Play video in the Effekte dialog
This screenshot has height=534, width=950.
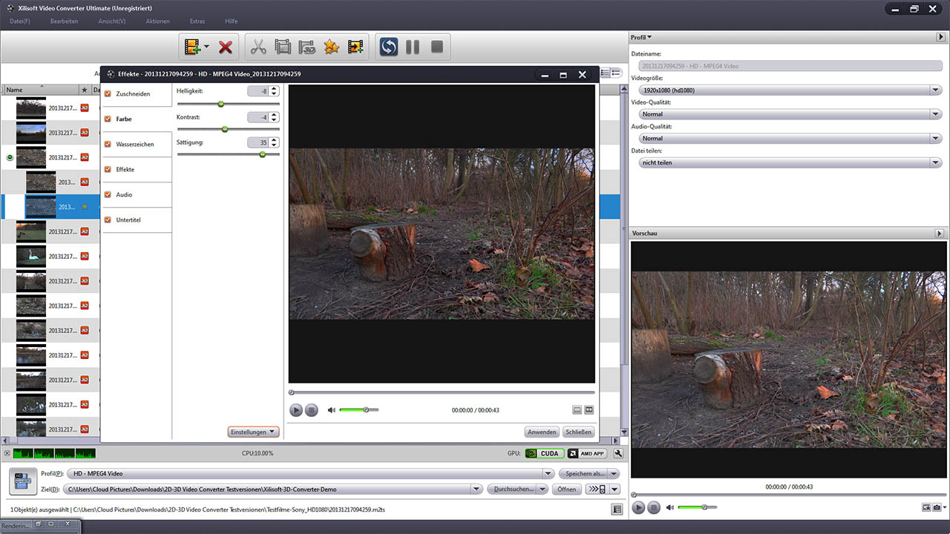click(x=296, y=410)
